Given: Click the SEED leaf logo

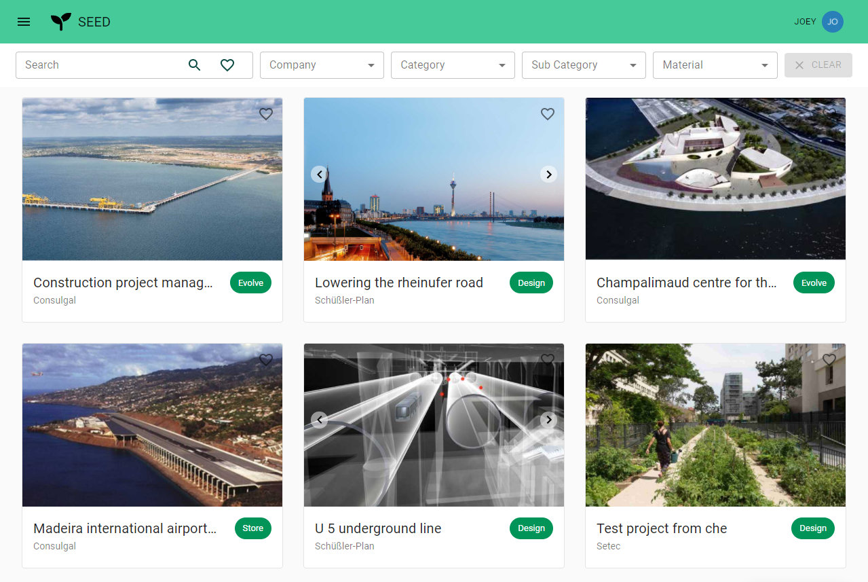Looking at the screenshot, I should [61, 22].
